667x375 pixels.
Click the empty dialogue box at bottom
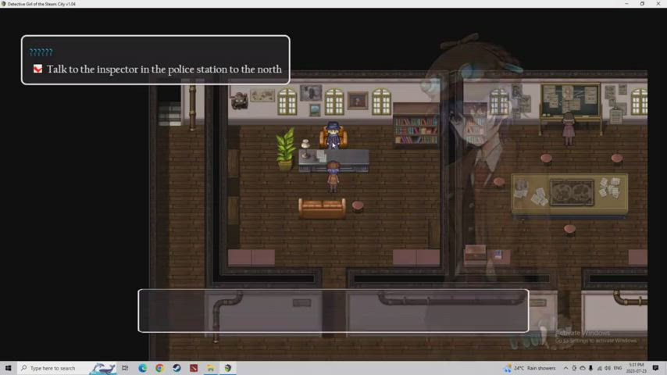pyautogui.click(x=333, y=310)
